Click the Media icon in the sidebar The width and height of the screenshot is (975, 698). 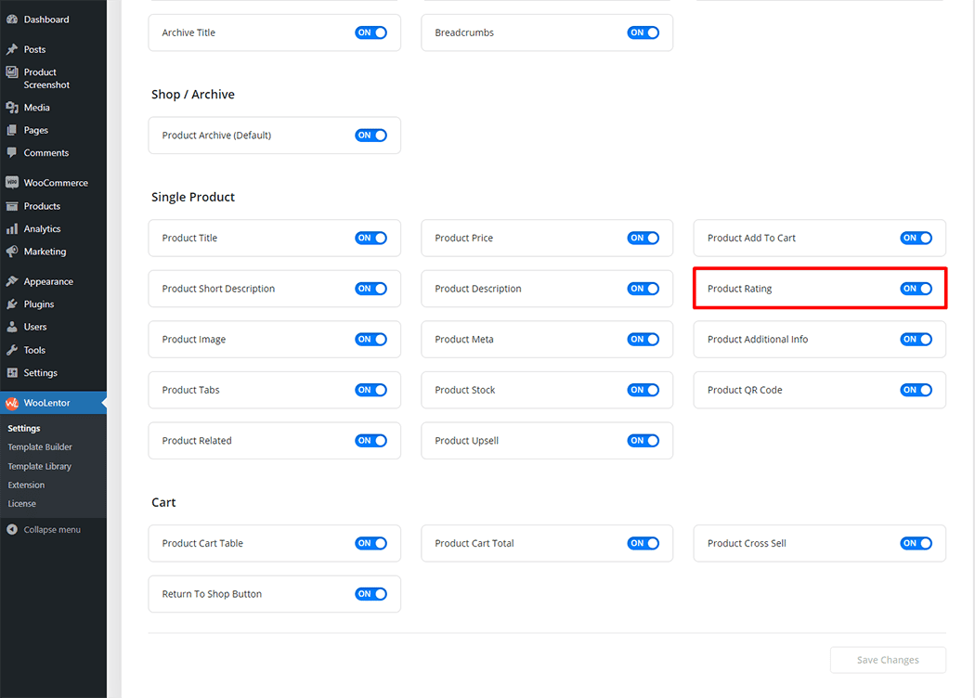click(12, 108)
